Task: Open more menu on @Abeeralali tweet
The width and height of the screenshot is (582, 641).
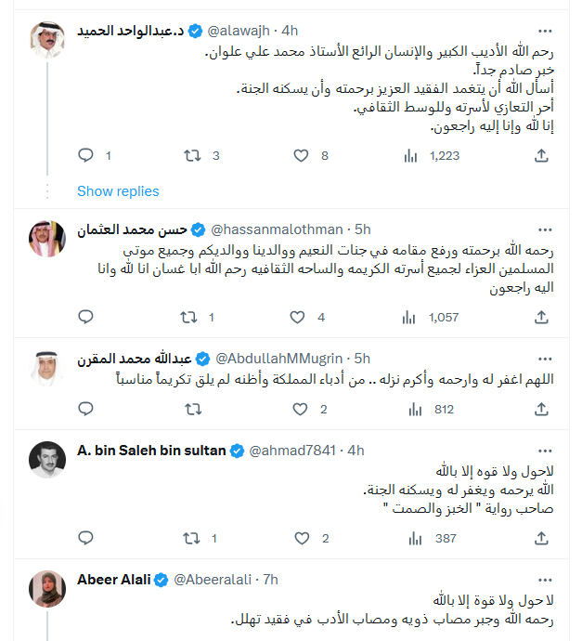Action: (x=545, y=580)
